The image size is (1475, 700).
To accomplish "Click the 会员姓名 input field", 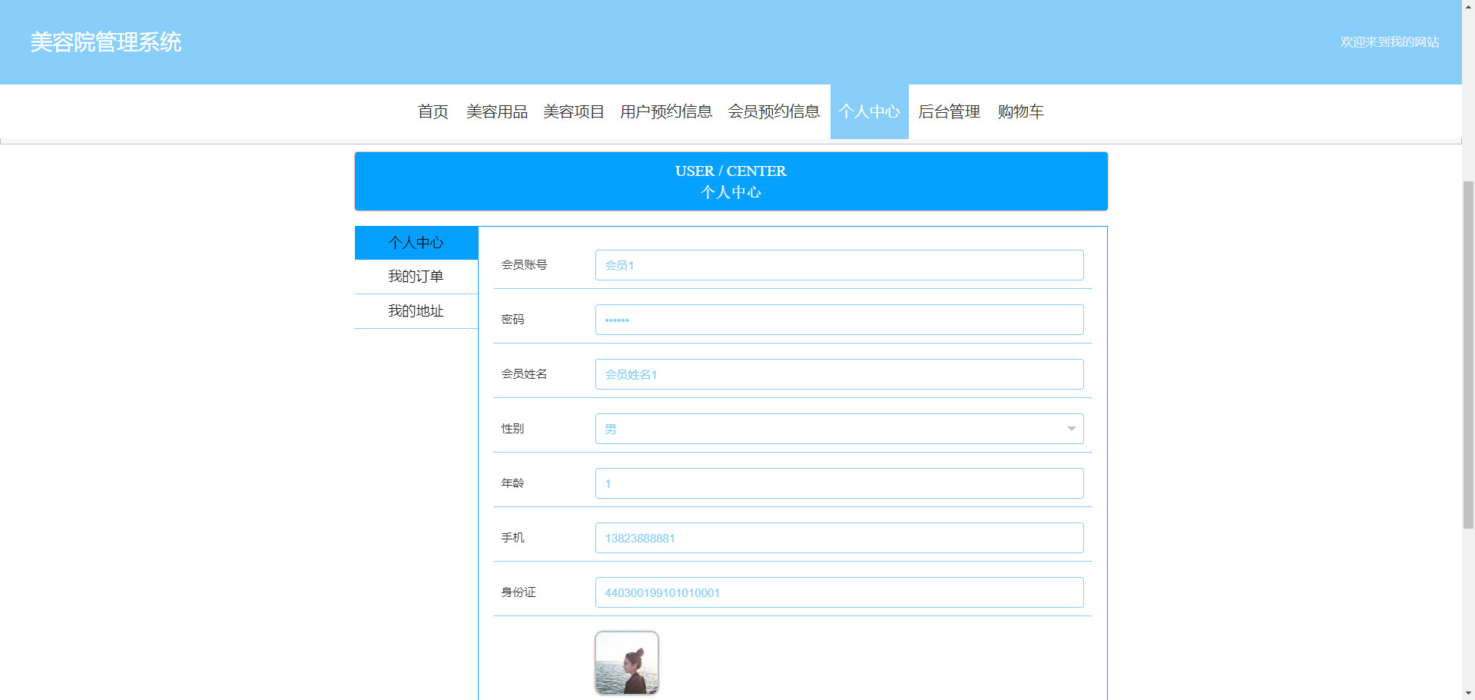I will 839,374.
